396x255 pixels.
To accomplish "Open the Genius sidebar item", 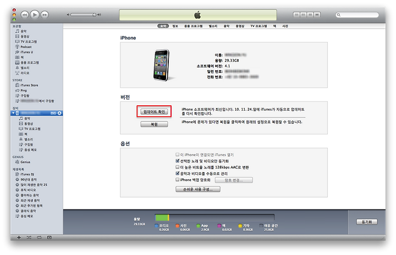I will tap(23, 162).
